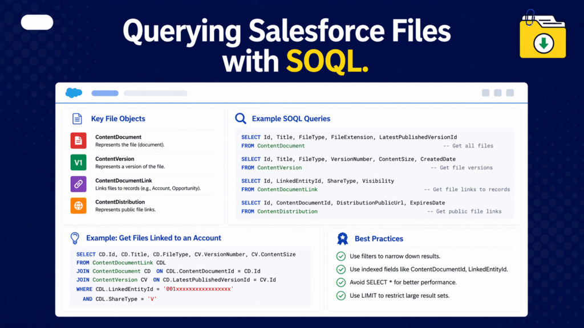Click the red '001xxxxxxxxxxxxxxxxx' ID string
584x328 pixels.
click(x=198, y=289)
